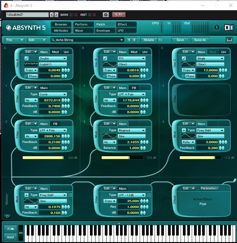Click the Save As button
237x243 pixels.
tap(200, 40)
